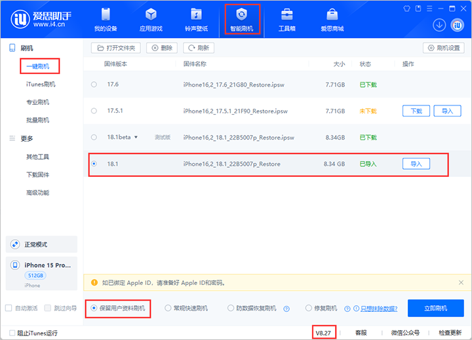
Task: Click the phone icon beside 刷机 heading
Action: click(12, 48)
